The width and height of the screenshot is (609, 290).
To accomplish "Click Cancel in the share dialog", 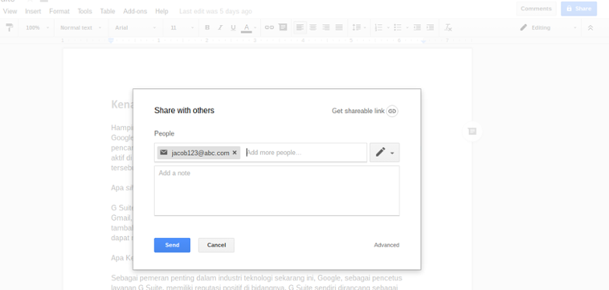I will [x=217, y=245].
